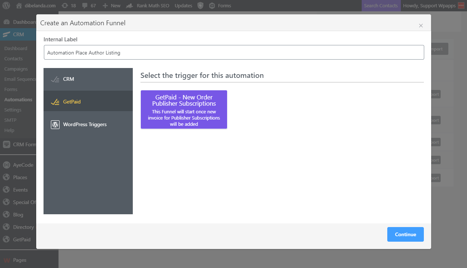
Task: Open the CRM menu in sidebar
Action: (18, 34)
